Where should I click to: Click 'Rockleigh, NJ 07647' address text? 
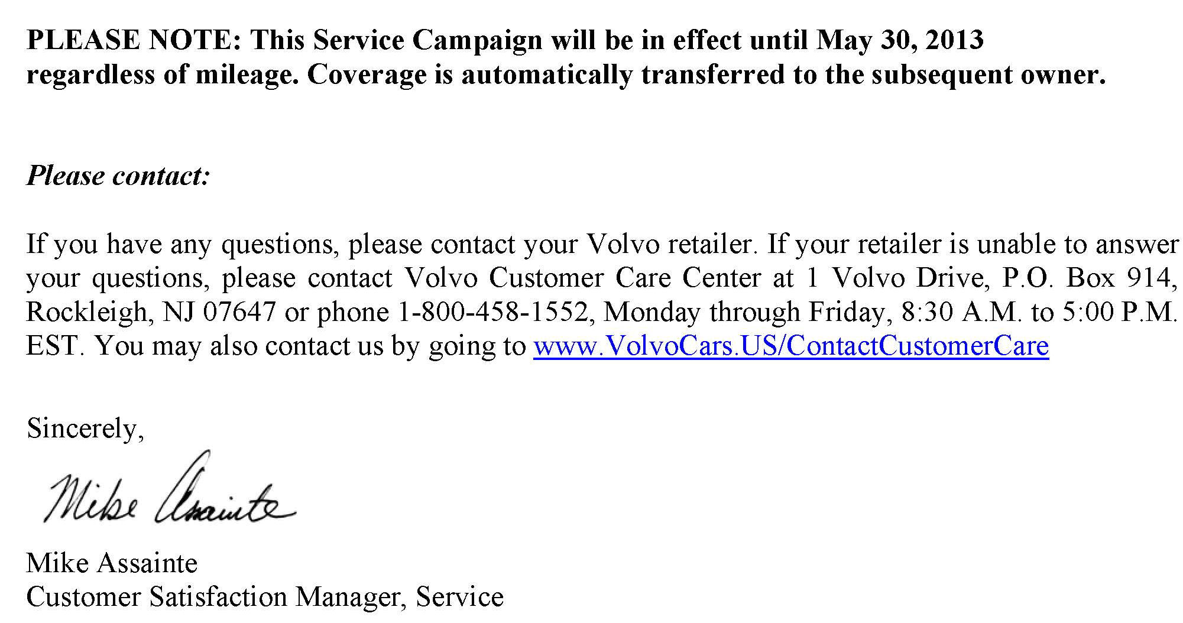(151, 312)
